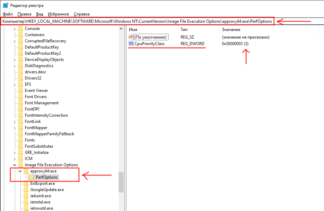Image resolution: width=324 pixels, height=211 pixels.
Task: Select the CpuPriorityClass value name
Action: (x=149, y=44)
